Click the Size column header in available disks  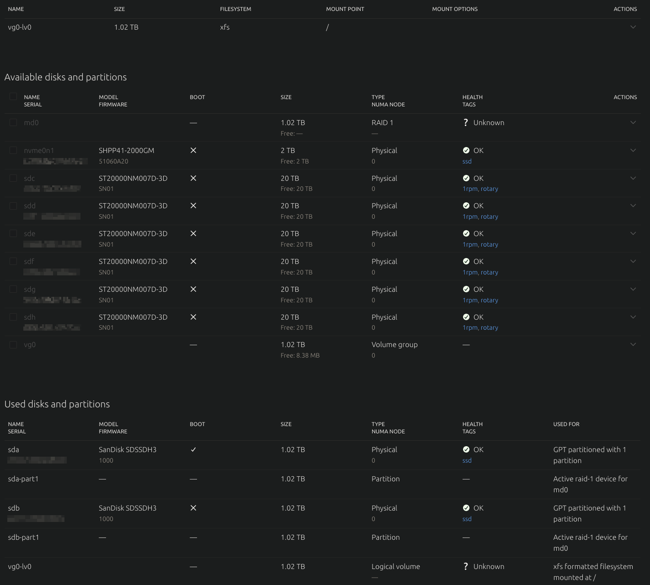286,97
